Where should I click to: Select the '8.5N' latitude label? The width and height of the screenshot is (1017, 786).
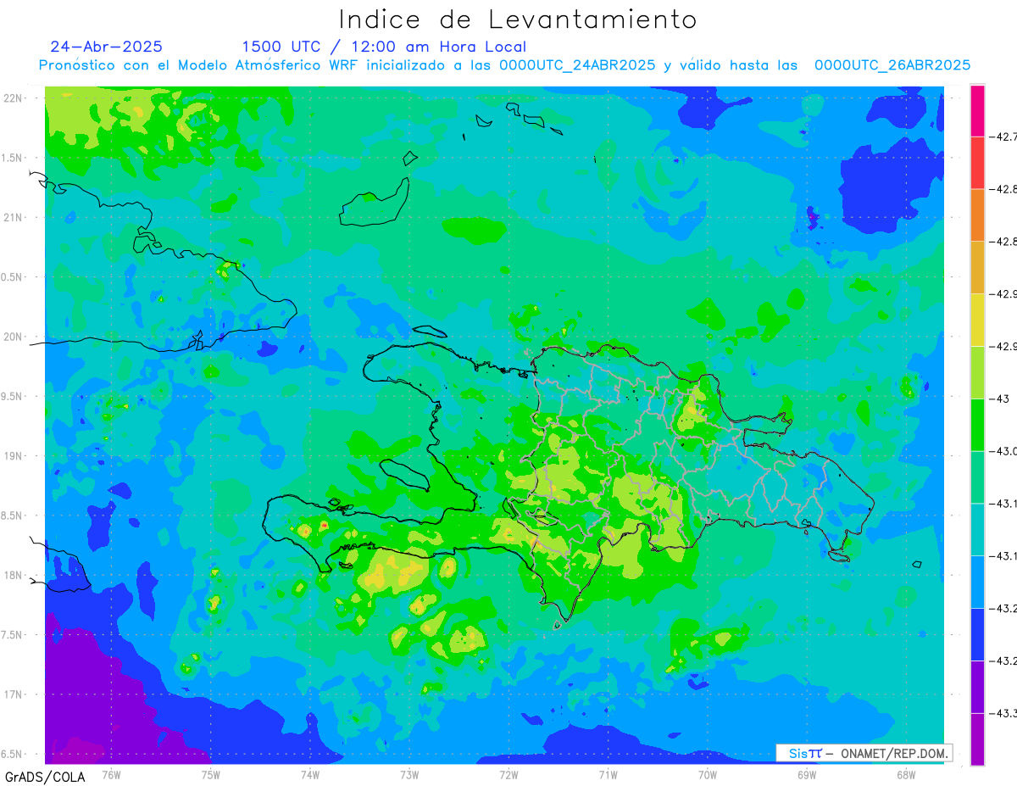point(11,516)
